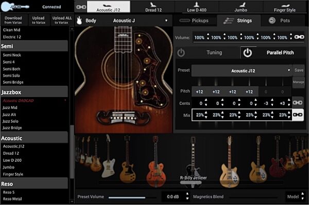The image size is (309, 205).
Task: Select the Semi Bridge preset
Action: (x=13, y=82)
